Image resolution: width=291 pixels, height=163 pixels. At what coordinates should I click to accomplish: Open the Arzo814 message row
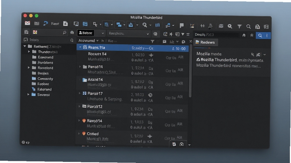click(x=132, y=83)
